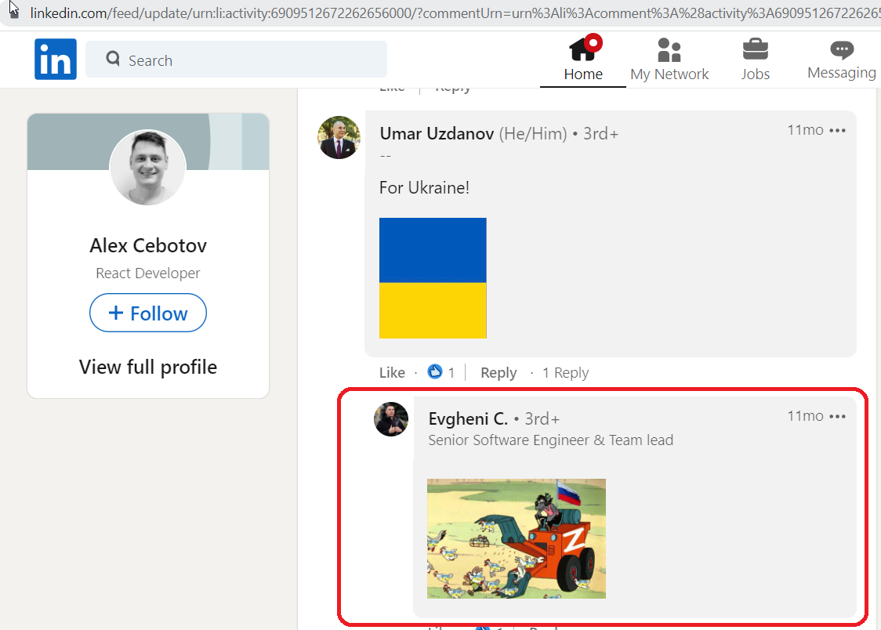Image resolution: width=881 pixels, height=630 pixels.
Task: Open the cartoon image in Evgheni's reply
Action: point(517,538)
